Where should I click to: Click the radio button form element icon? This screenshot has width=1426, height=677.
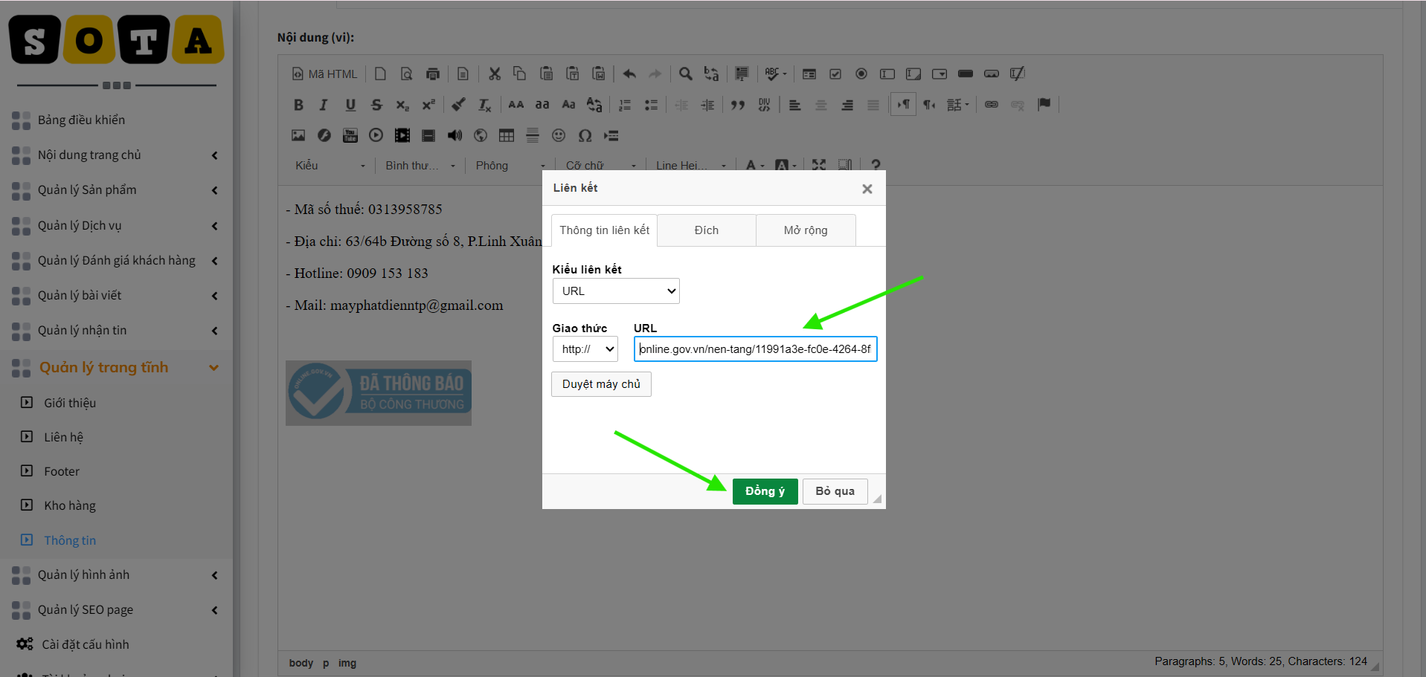[x=861, y=74]
